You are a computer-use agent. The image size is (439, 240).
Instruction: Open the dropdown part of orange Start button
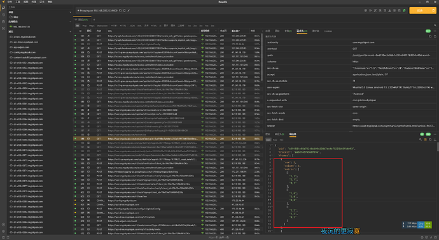[x=433, y=11]
